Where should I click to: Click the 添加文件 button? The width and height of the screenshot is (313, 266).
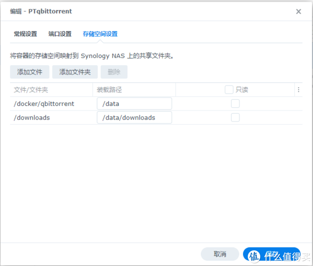[x=30, y=72]
